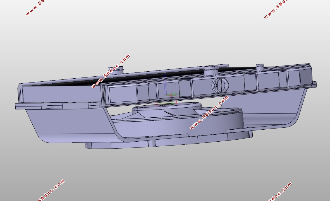
Task: Pick the red origin point of the triad
Action: tap(171, 95)
